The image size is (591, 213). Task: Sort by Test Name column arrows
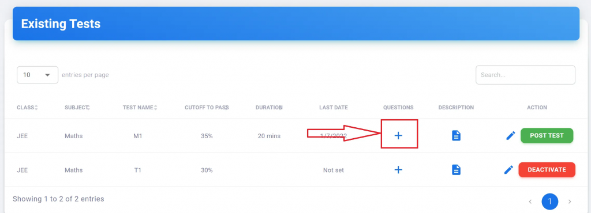[155, 108]
